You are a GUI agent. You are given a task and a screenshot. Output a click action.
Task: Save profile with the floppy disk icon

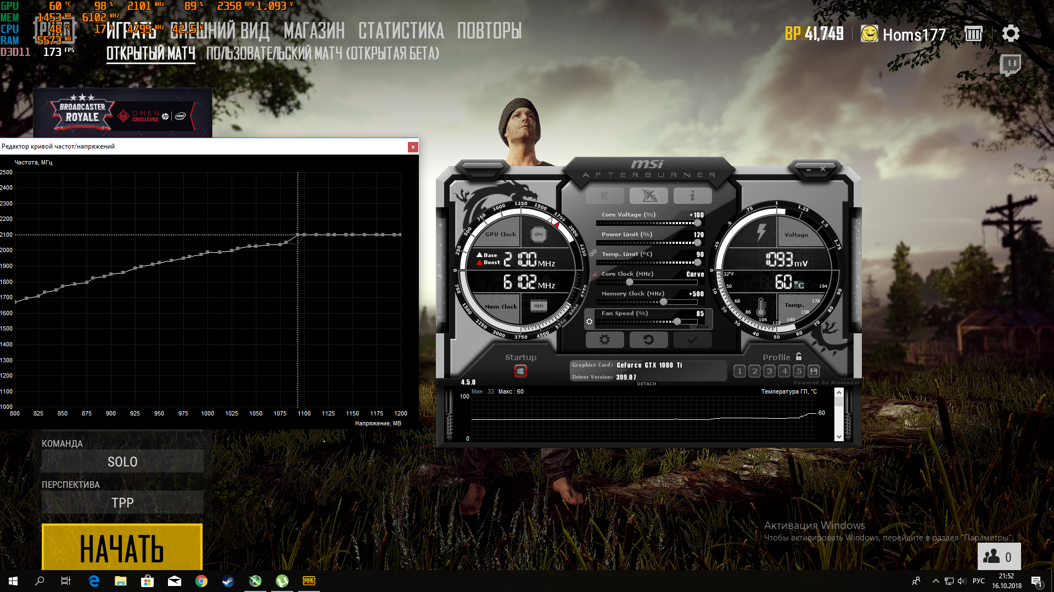tap(814, 371)
